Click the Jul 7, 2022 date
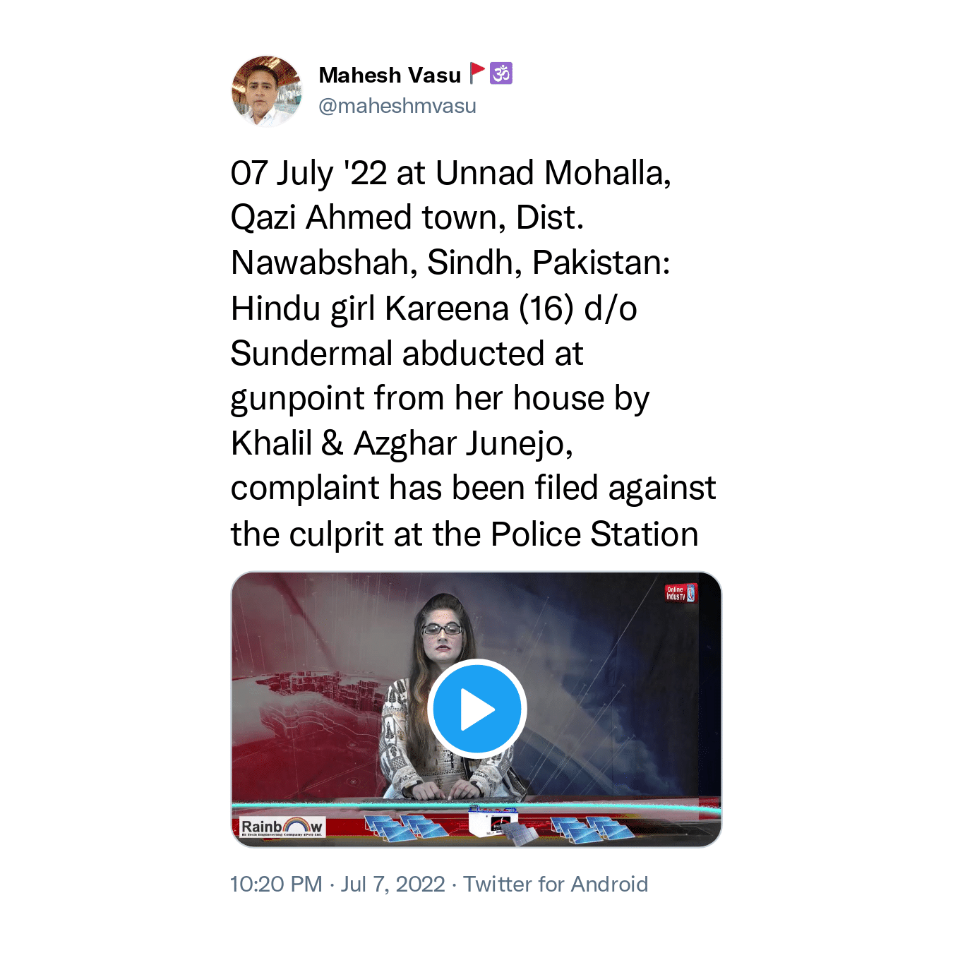 [x=393, y=884]
